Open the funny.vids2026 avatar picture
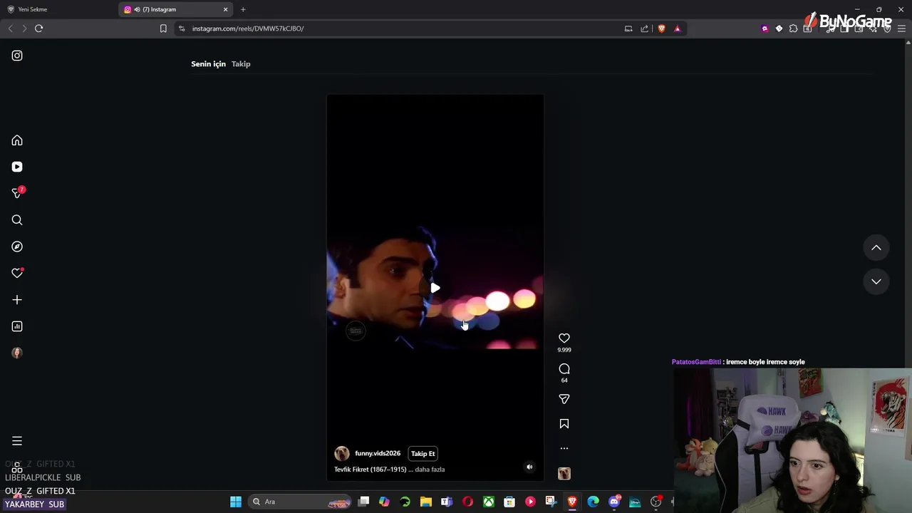 tap(342, 454)
